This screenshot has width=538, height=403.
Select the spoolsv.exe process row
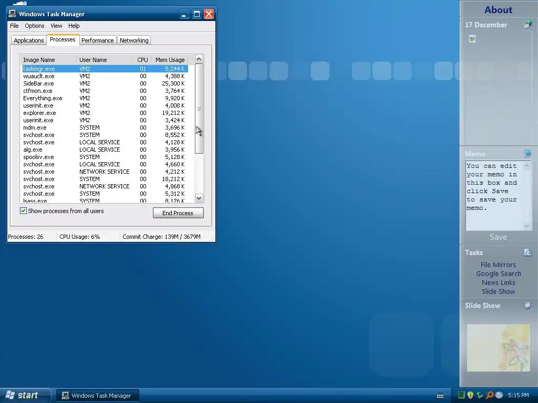(105, 157)
